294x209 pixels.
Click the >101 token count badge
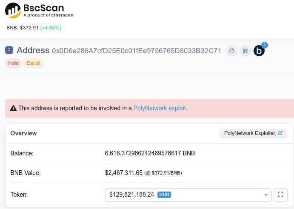(164, 195)
